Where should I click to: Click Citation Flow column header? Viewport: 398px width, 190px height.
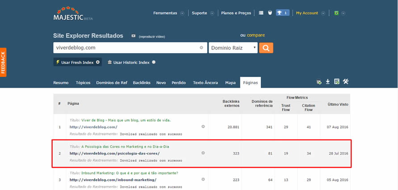coord(308,107)
